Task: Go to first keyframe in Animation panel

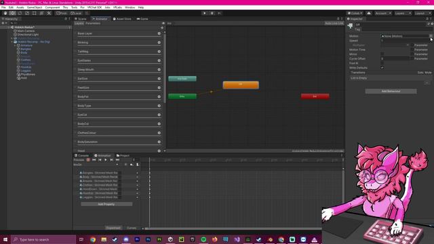Action: click(x=94, y=160)
